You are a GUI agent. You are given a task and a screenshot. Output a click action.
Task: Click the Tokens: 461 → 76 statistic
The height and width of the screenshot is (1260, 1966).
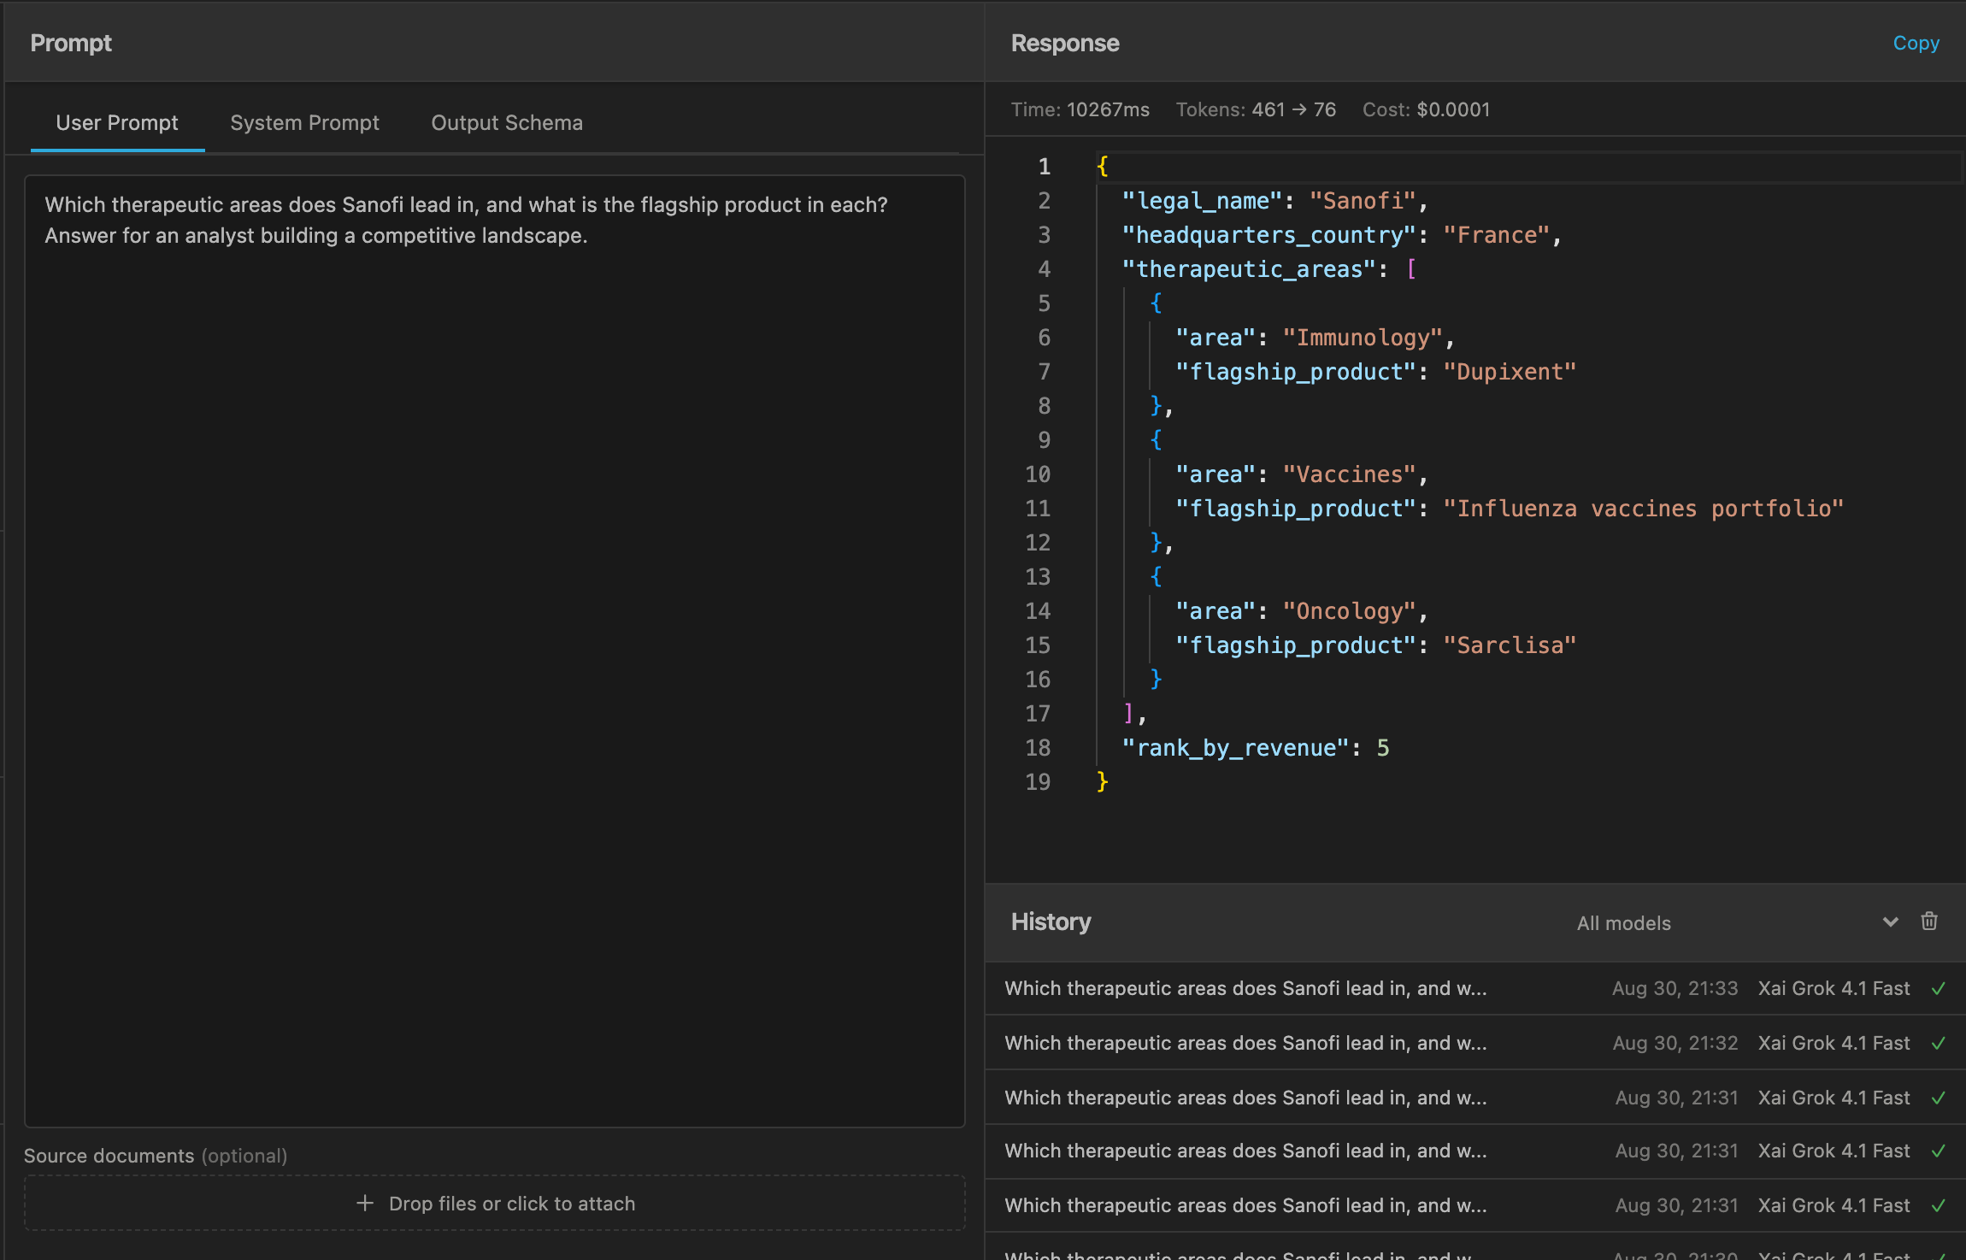coord(1256,109)
